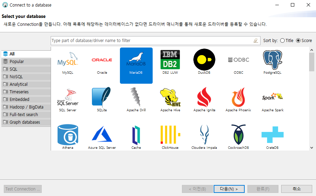Pick the Apache Drill icon

click(135, 97)
